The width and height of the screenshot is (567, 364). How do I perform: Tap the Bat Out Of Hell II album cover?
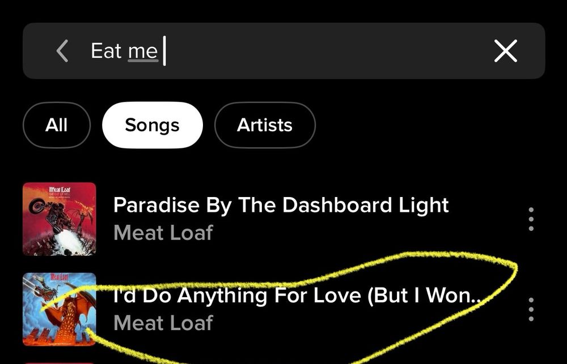click(59, 309)
